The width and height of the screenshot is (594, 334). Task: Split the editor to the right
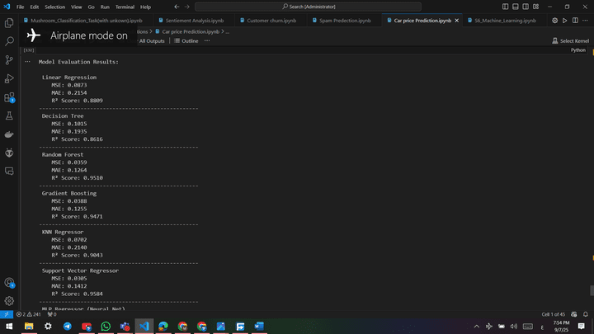point(575,21)
